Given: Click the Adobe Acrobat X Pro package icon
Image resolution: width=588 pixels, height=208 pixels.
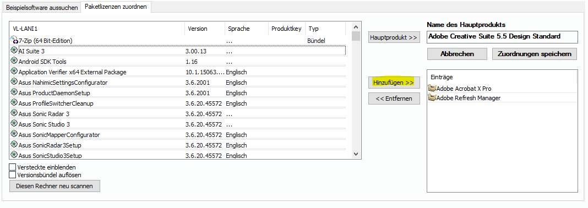Looking at the screenshot, I should point(432,89).
